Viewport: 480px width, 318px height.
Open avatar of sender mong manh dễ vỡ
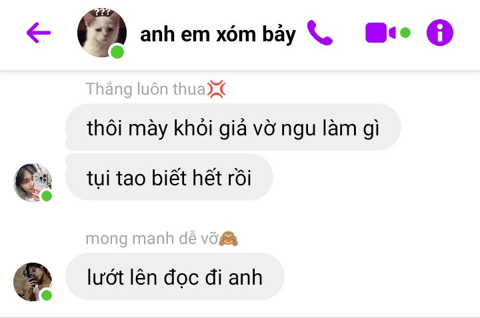pyautogui.click(x=33, y=282)
